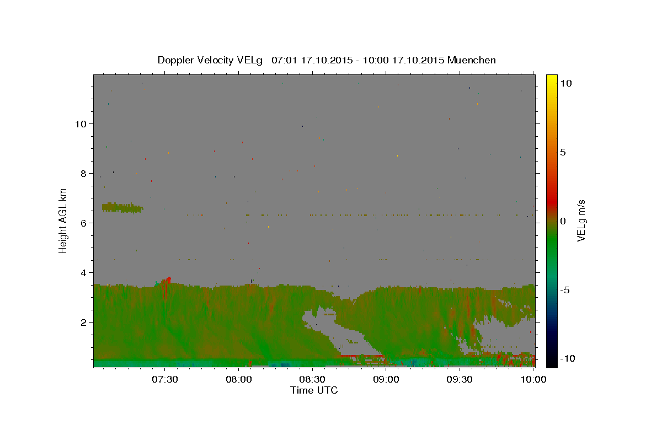Image resolution: width=662 pixels, height=441 pixels.
Task: Click the 07:30 time tick label
Action: pyautogui.click(x=165, y=379)
